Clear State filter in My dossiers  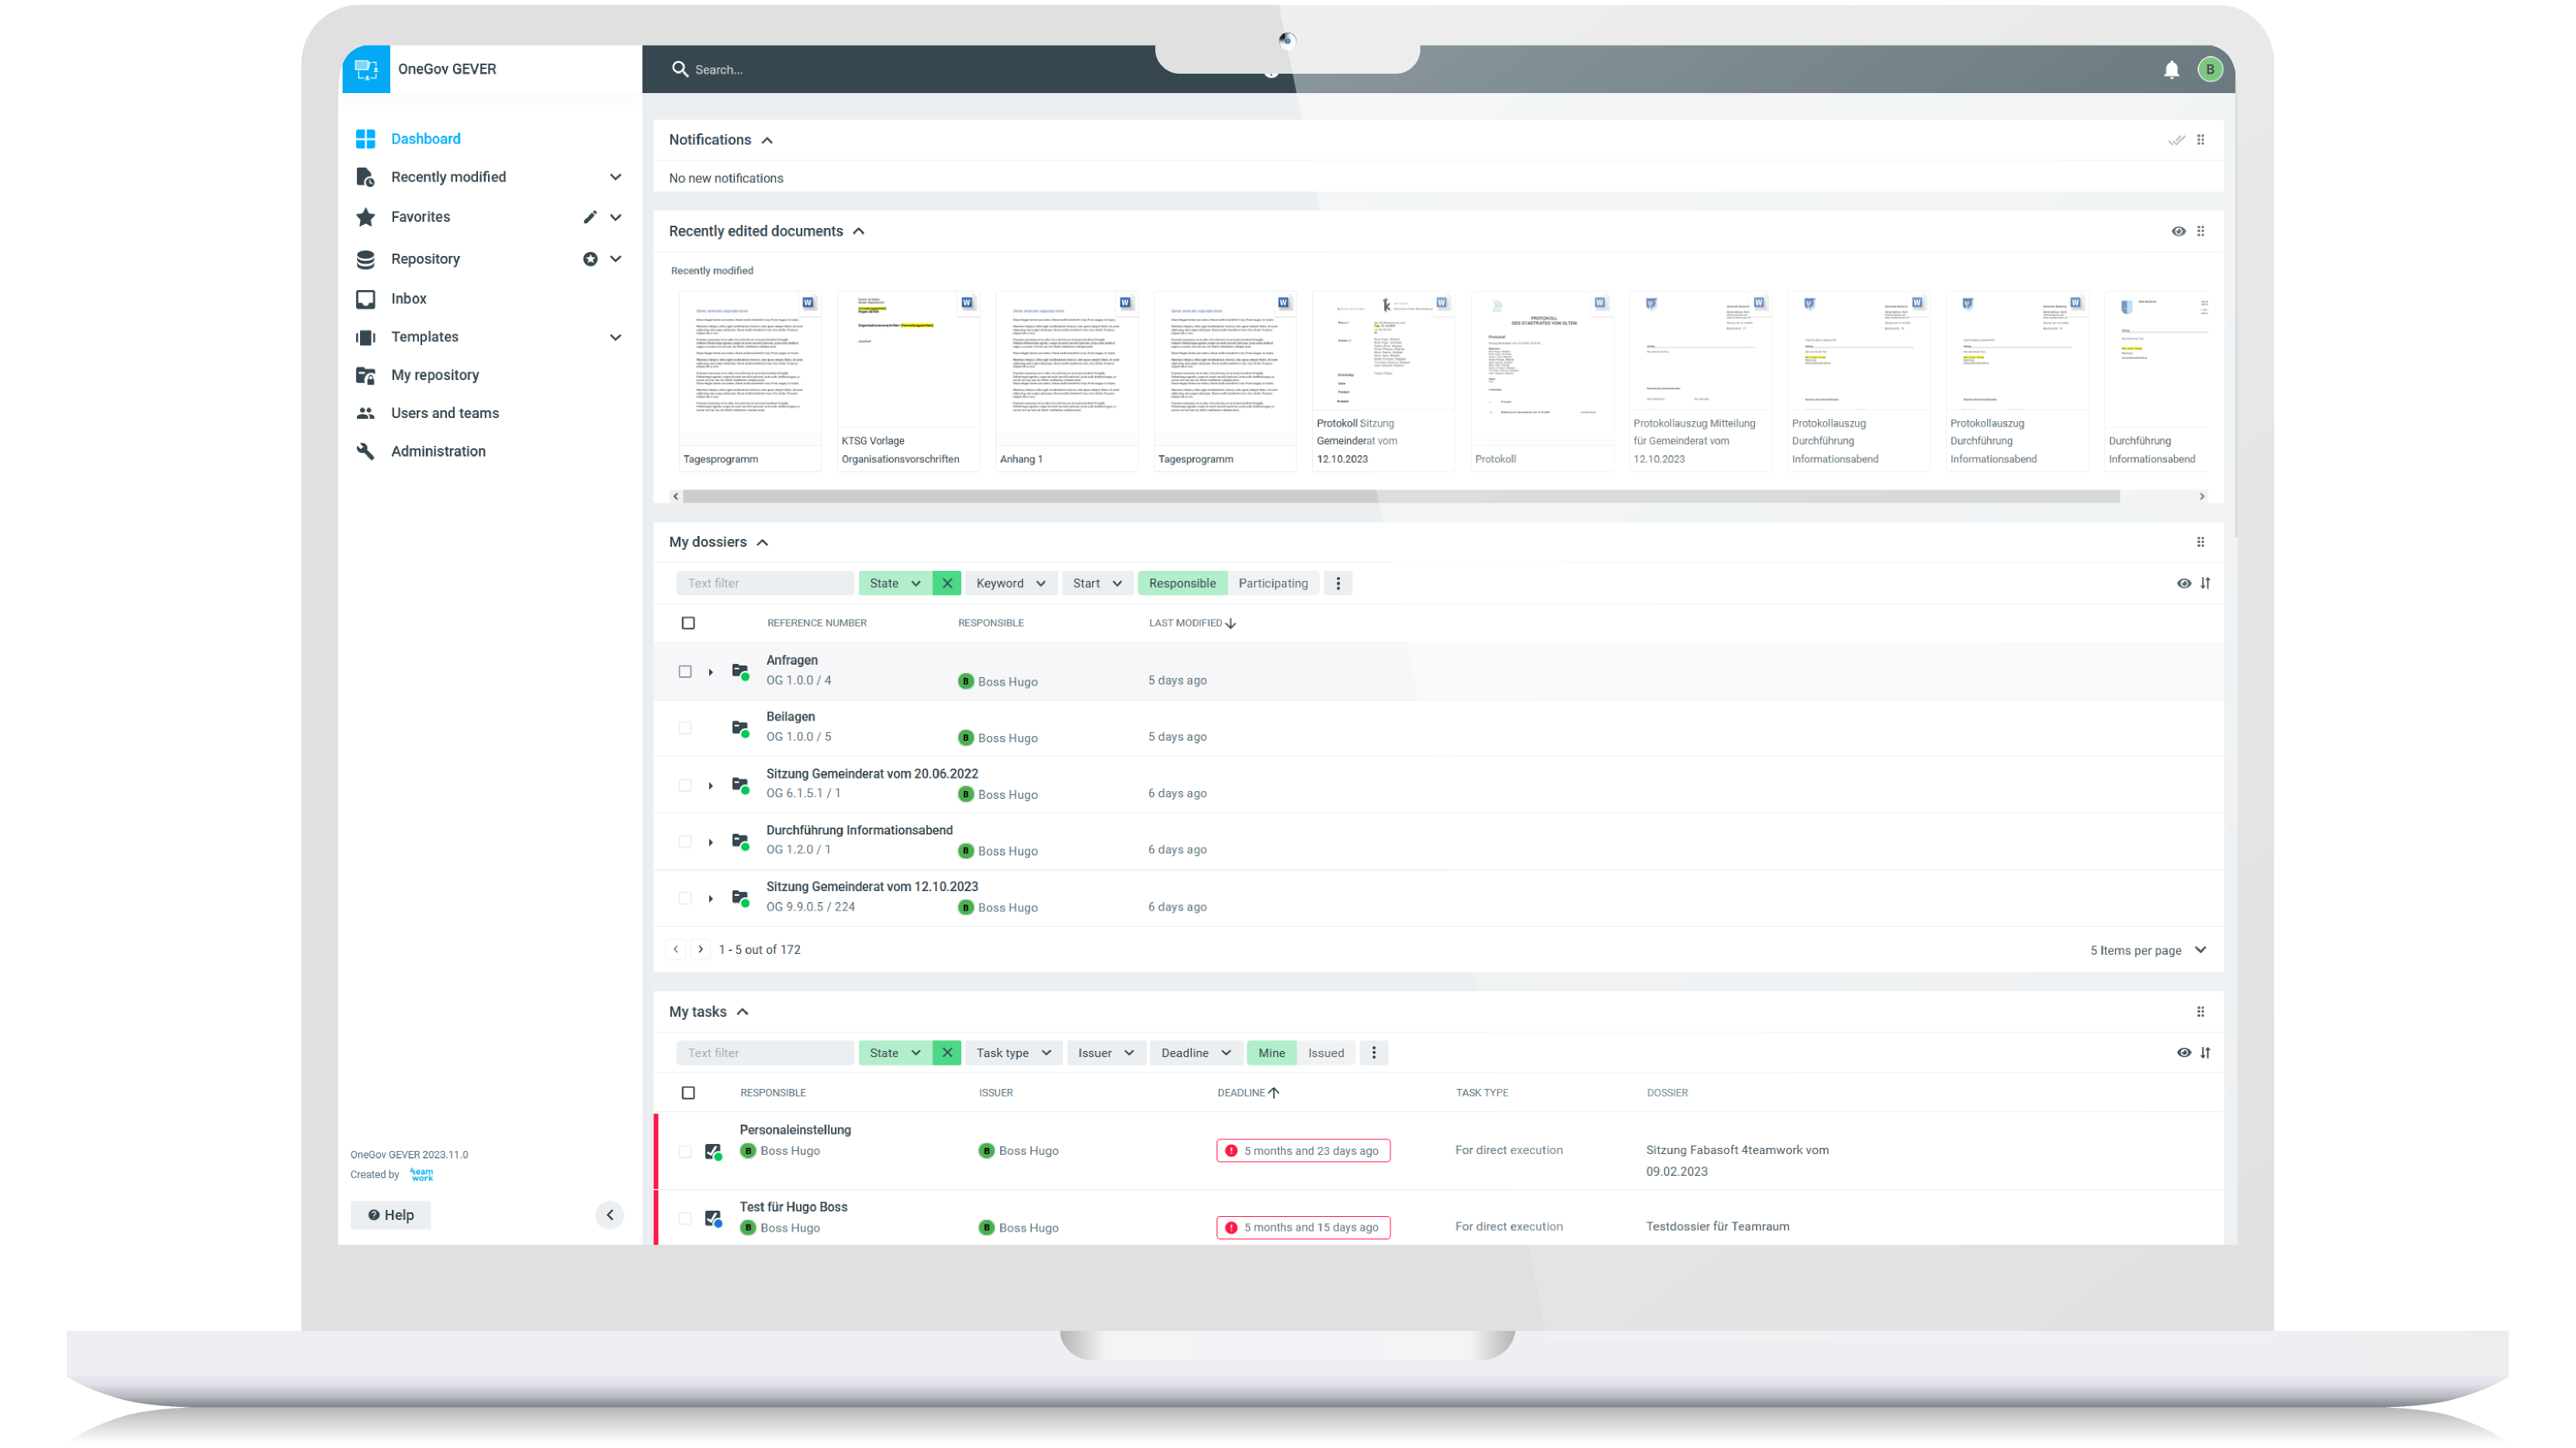click(947, 583)
